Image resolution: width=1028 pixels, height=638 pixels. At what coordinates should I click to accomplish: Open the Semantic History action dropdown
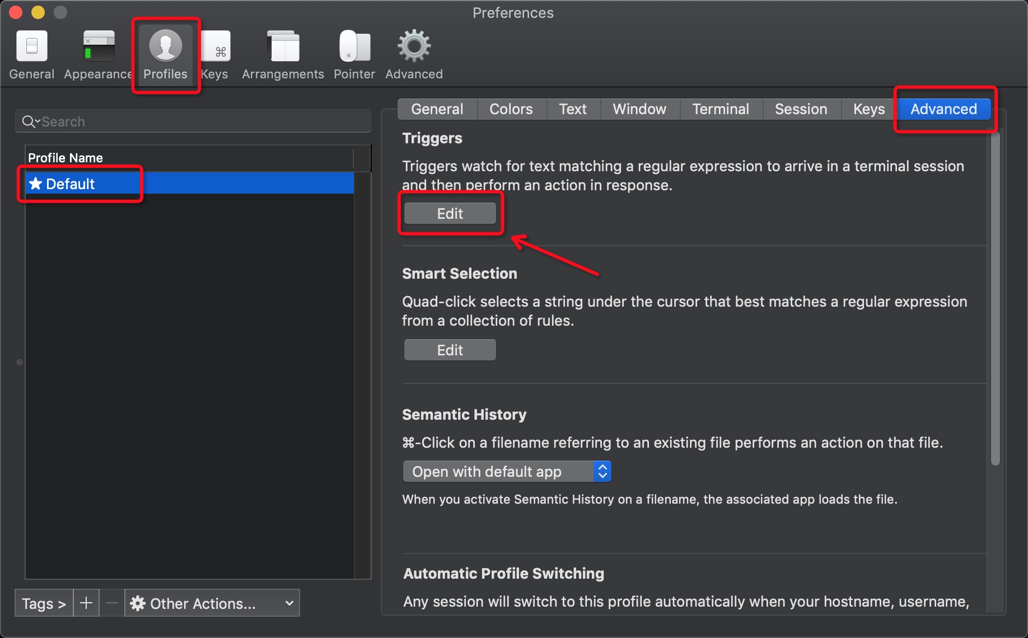(507, 471)
